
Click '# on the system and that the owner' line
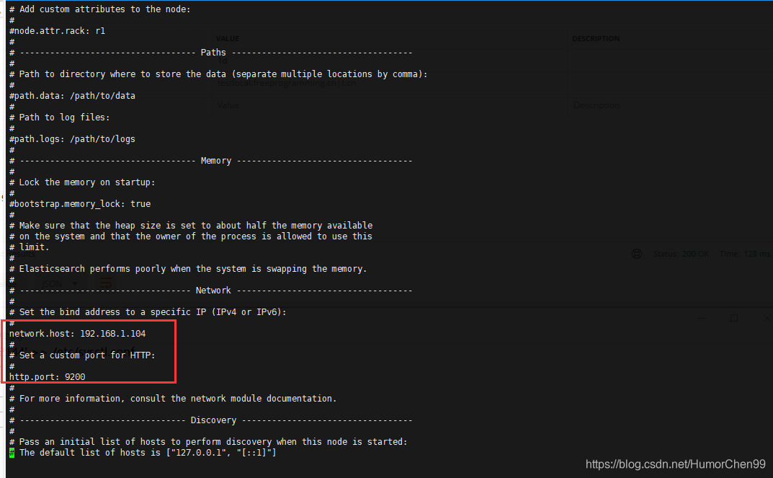[x=191, y=236]
